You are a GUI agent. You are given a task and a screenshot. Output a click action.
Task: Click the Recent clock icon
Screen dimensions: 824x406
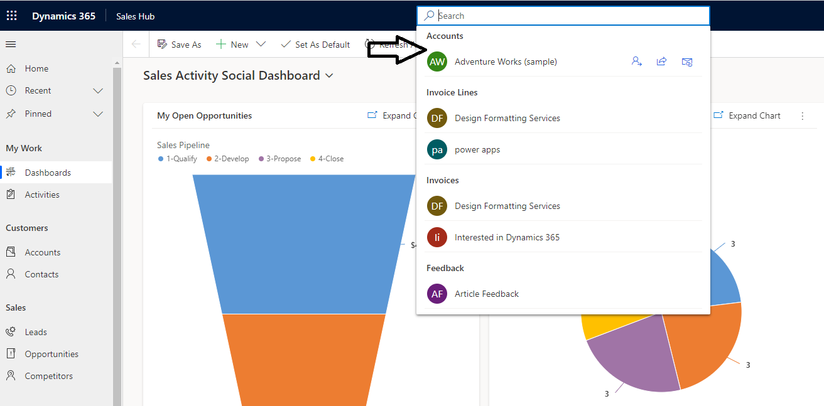pyautogui.click(x=11, y=90)
